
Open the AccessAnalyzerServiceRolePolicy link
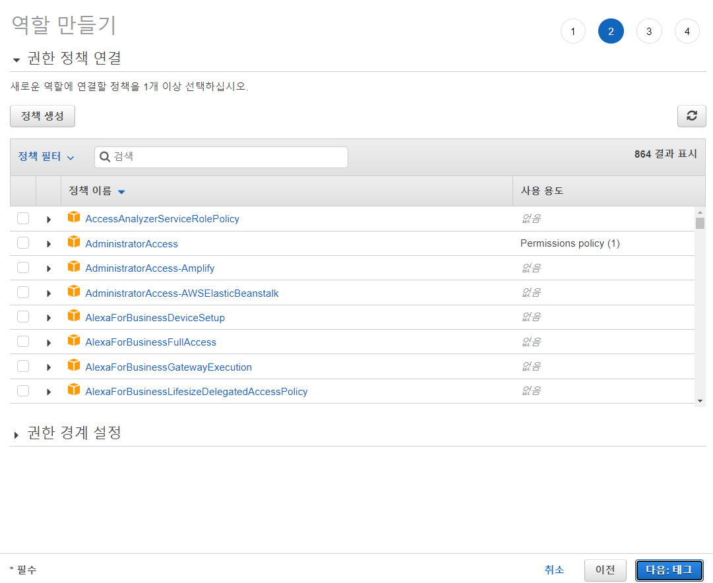click(162, 219)
